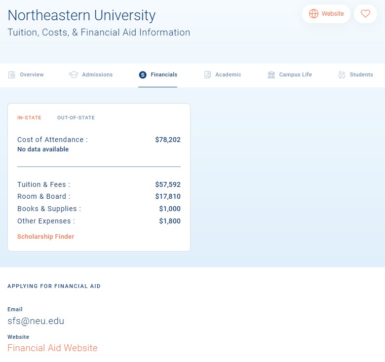Click the $1,000 books value
Image resolution: width=385 pixels, height=362 pixels.
pos(170,209)
